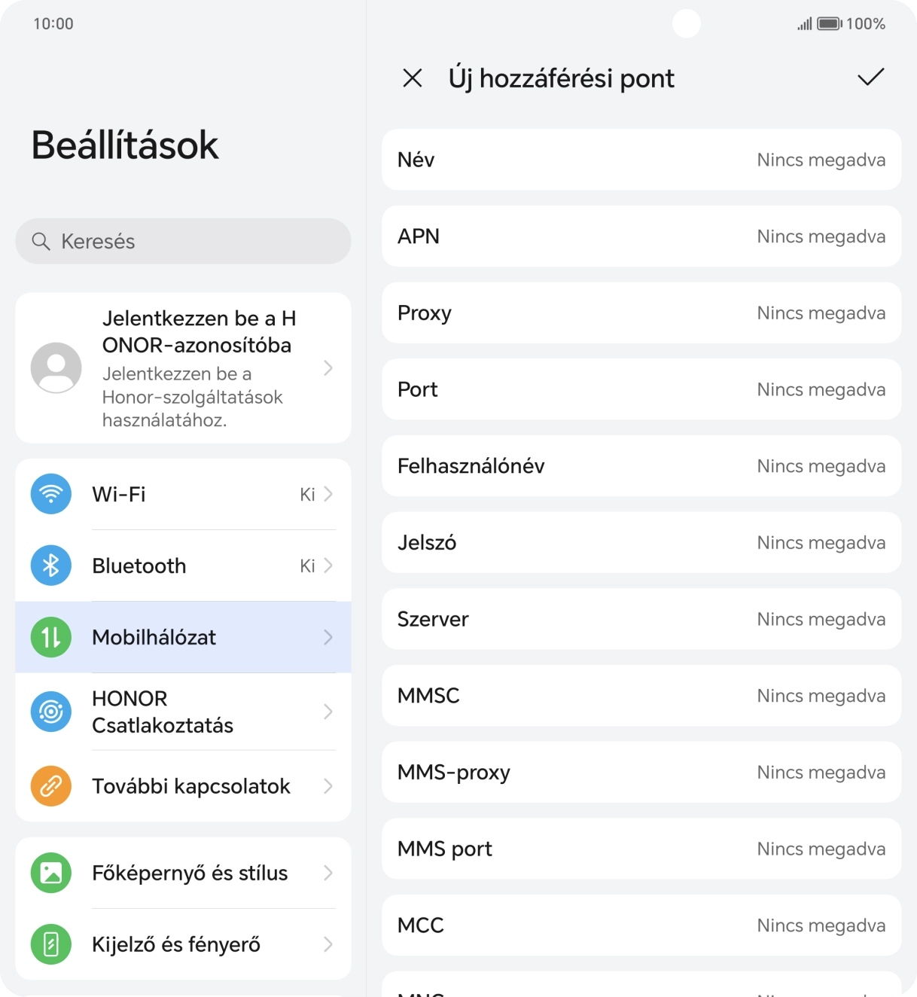The image size is (917, 997).
Task: Tap the orange További kapcsolatok link icon
Action: (x=51, y=786)
